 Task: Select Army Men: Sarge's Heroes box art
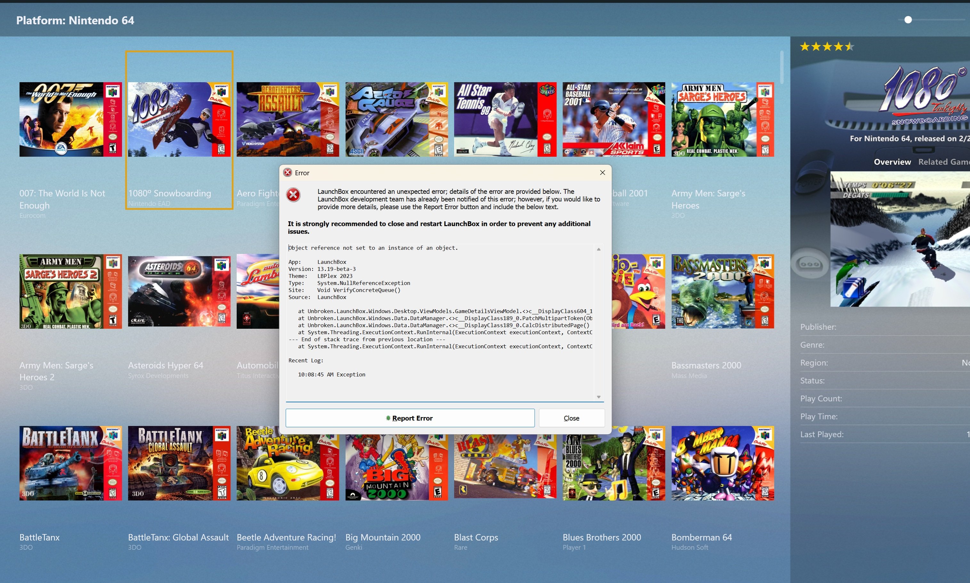coord(722,119)
